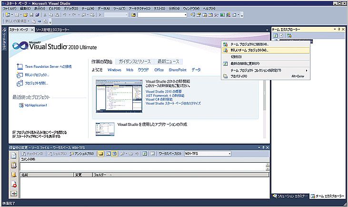Click the Paste icon in toolbar
Screen dimensions: 348x207
click(57, 15)
